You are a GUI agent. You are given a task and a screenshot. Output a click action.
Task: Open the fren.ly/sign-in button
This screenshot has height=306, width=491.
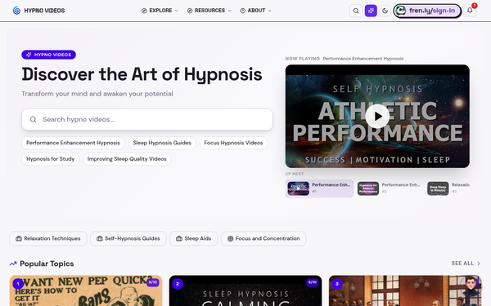pos(427,11)
